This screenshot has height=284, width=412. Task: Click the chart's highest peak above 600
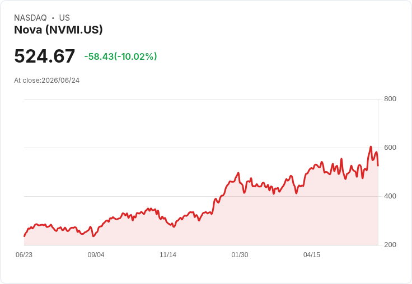pyautogui.click(x=371, y=146)
